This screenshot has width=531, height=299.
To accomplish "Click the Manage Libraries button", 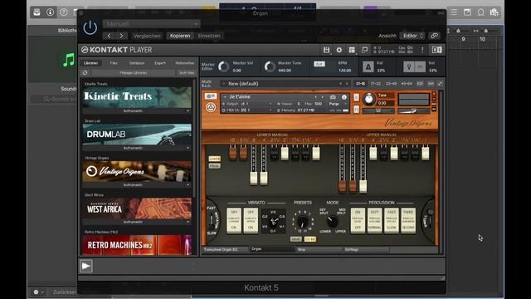I will point(134,73).
